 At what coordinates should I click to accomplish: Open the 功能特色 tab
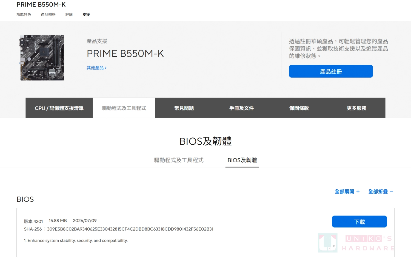click(24, 15)
